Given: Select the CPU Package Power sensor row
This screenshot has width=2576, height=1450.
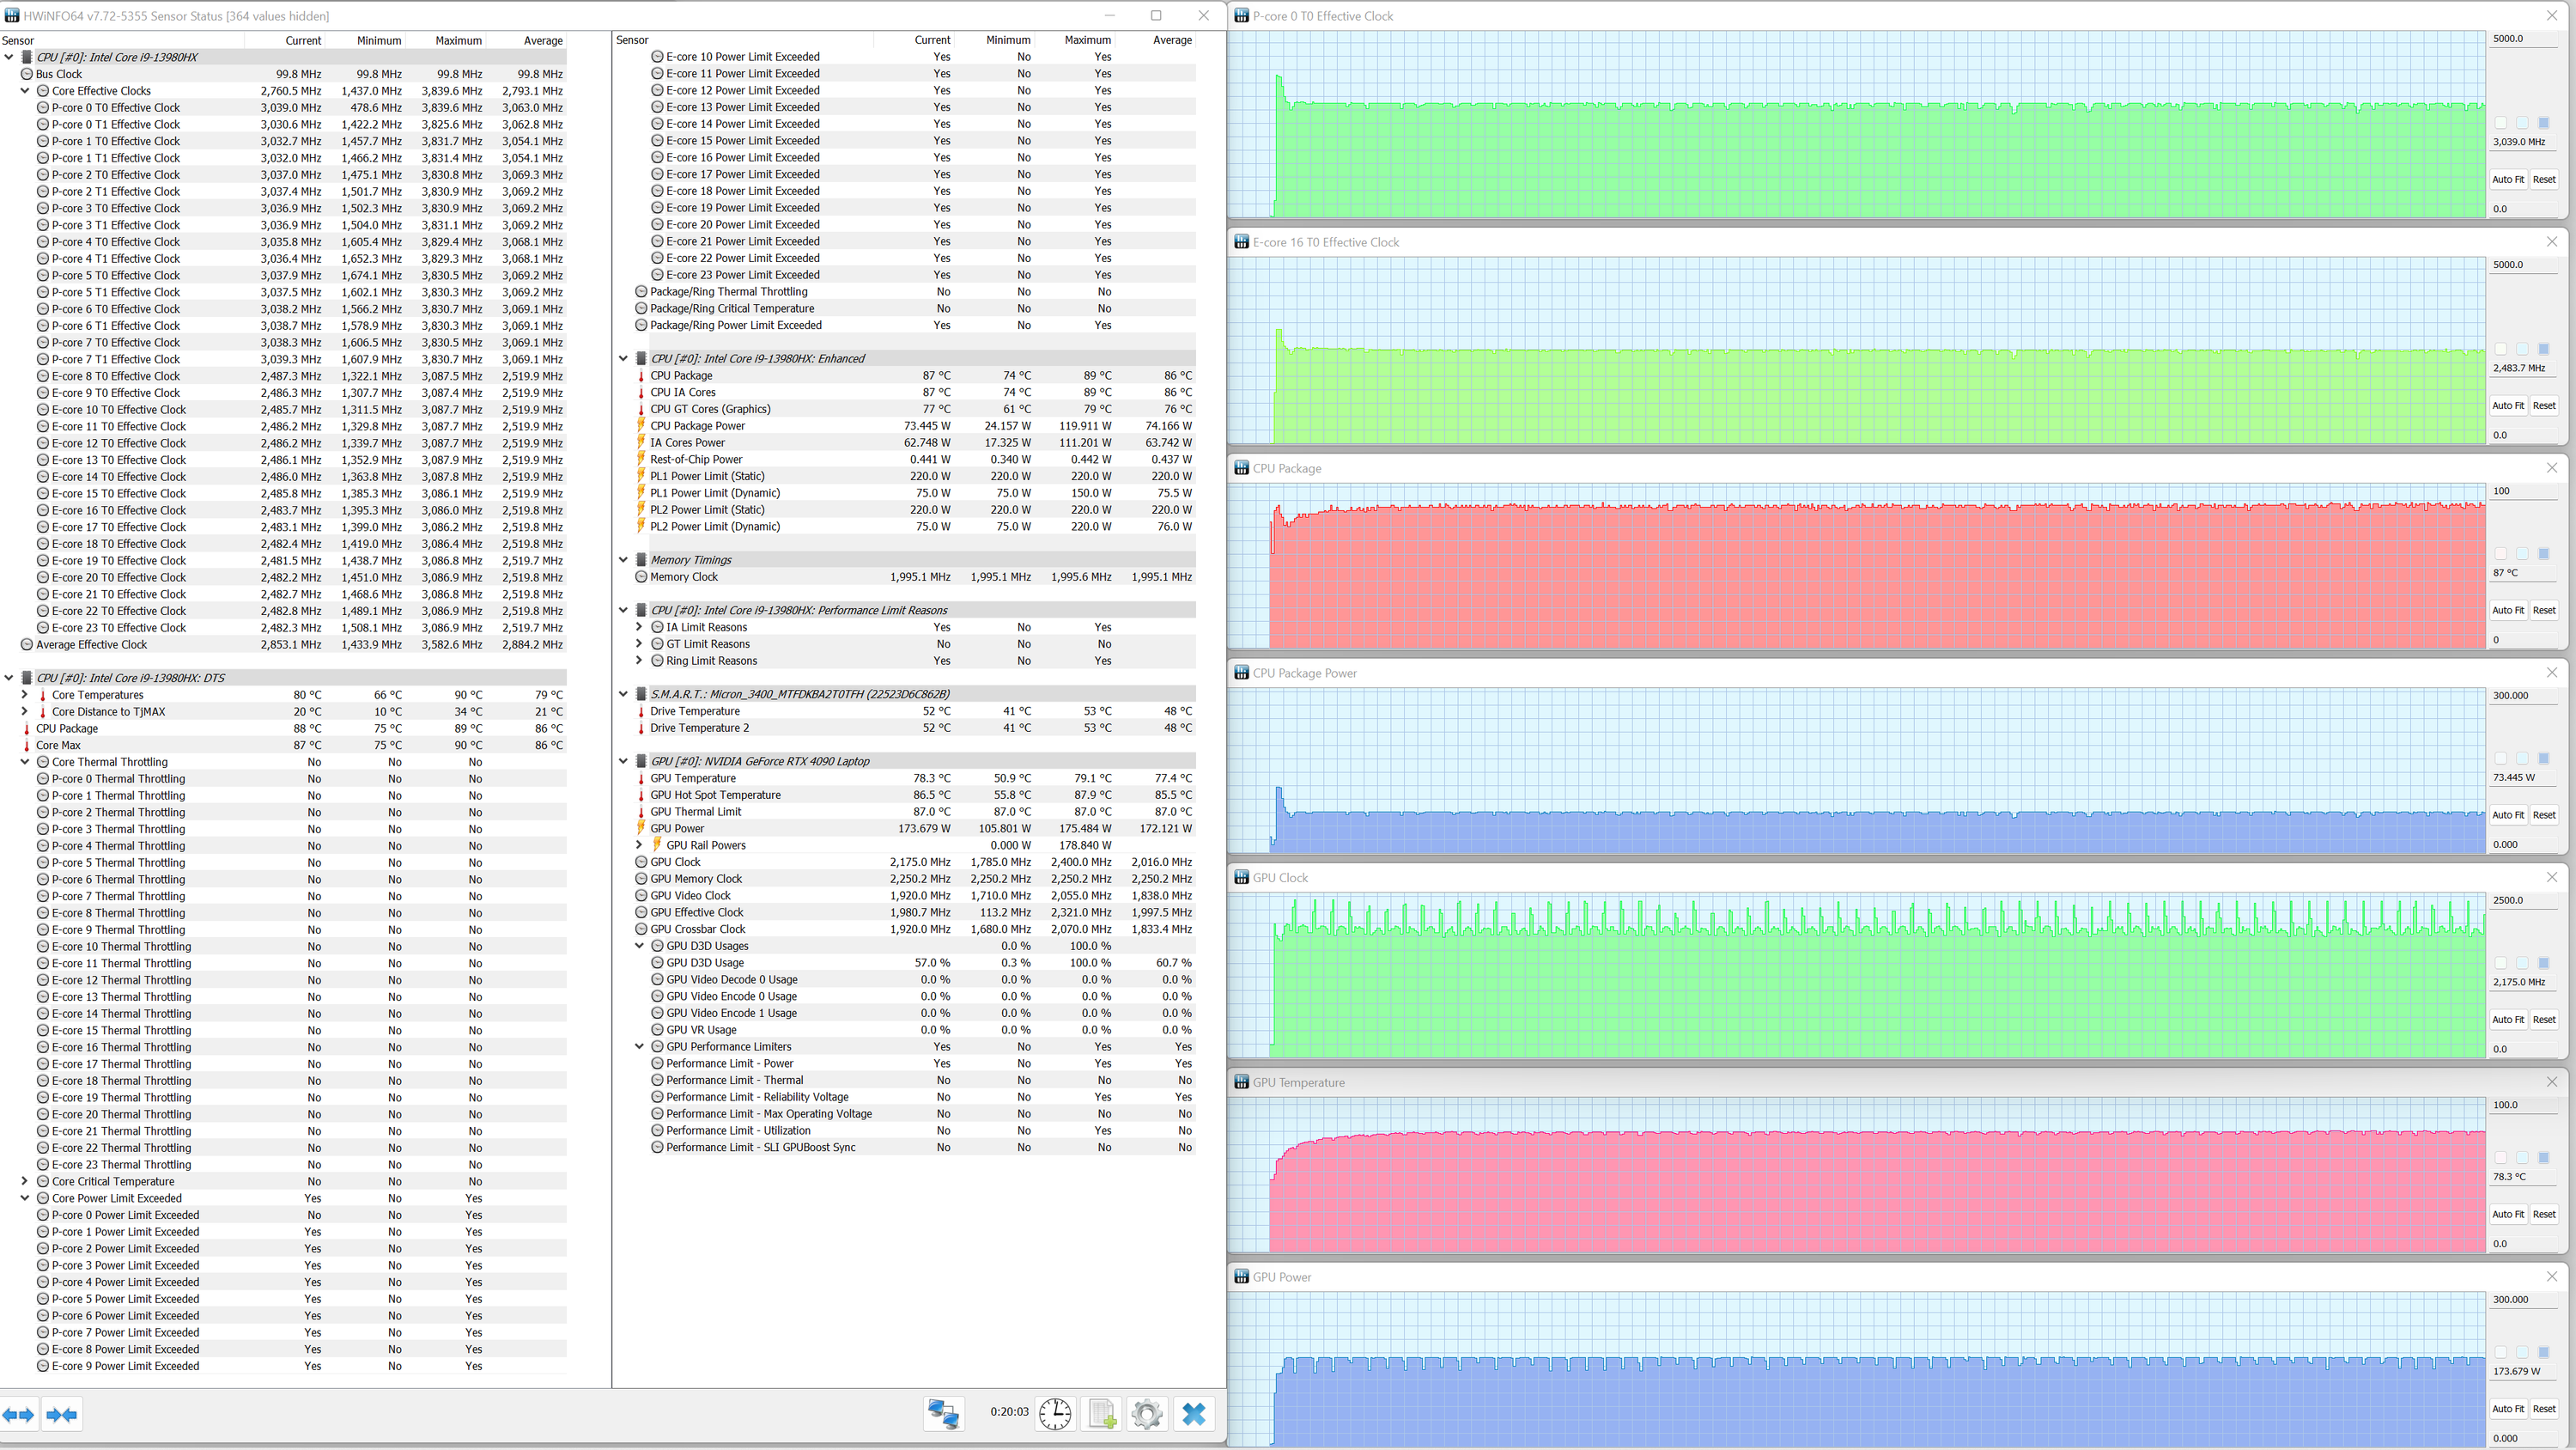Looking at the screenshot, I should 697,426.
